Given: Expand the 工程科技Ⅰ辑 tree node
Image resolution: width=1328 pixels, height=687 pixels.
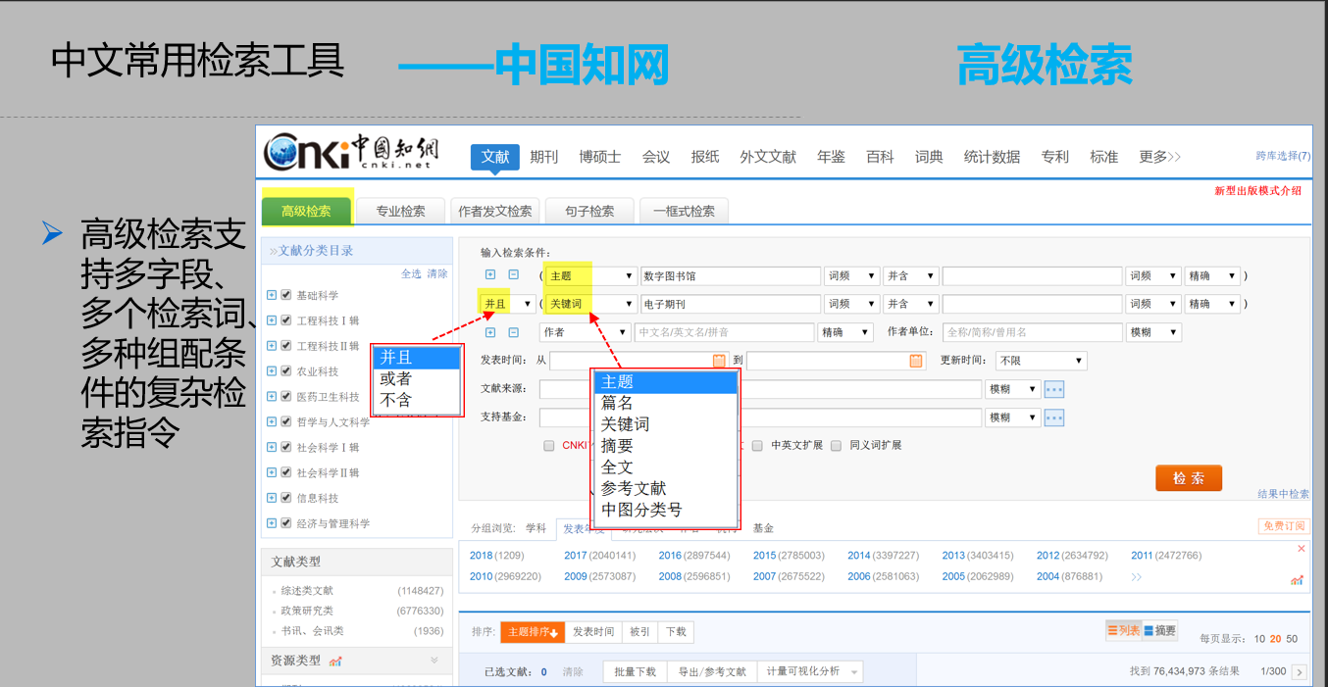Looking at the screenshot, I should (272, 320).
